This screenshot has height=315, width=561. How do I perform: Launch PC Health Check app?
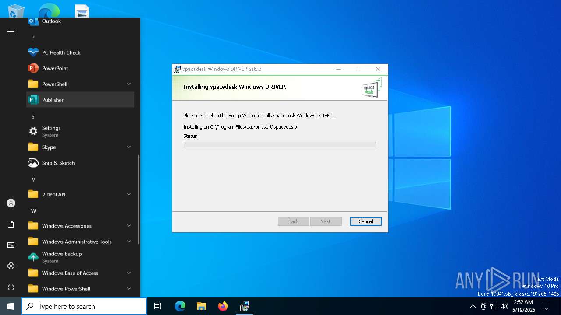click(x=80, y=52)
